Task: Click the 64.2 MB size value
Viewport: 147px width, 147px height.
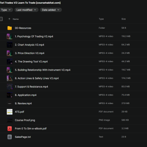Action: point(126,45)
